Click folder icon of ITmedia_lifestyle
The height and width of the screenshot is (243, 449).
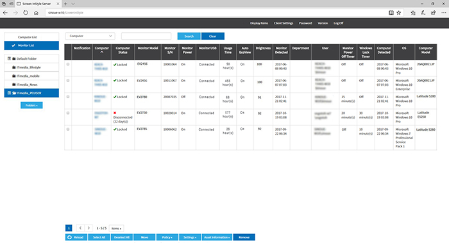point(13,67)
